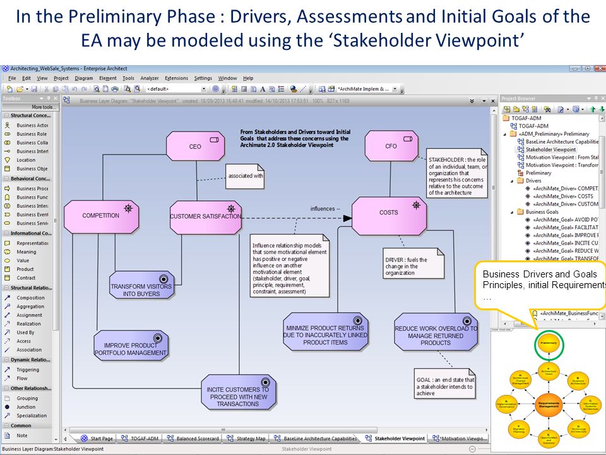Click the Save disk icon in toolbar
Viewport: 606px width, 455px height.
[34, 89]
